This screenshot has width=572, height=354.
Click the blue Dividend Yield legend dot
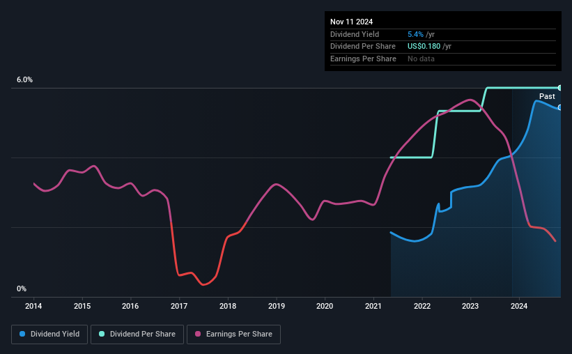coord(22,334)
